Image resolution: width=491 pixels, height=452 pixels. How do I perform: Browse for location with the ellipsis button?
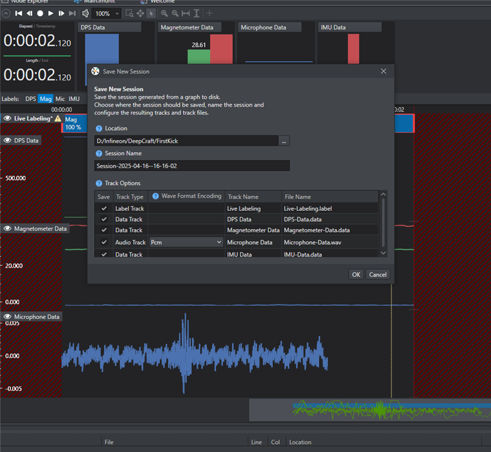tap(284, 141)
